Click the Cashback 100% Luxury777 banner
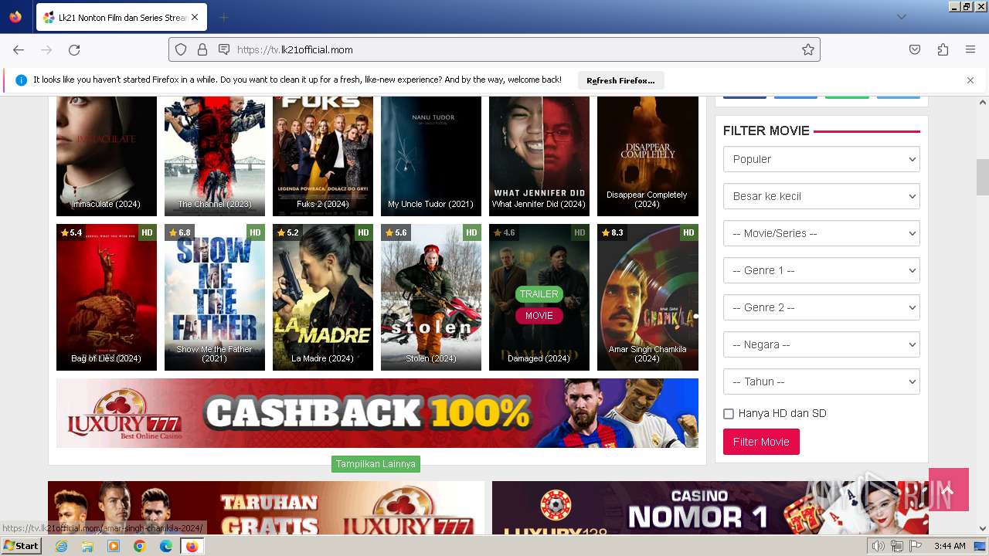This screenshot has width=989, height=556. click(377, 413)
